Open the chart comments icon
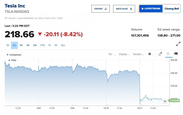 pyautogui.click(x=176, y=54)
